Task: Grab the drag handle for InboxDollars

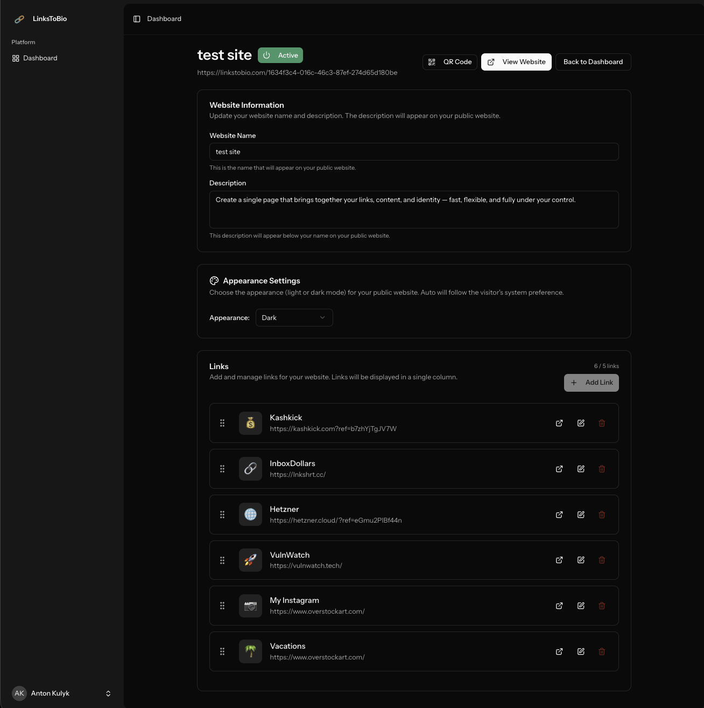Action: pos(222,469)
